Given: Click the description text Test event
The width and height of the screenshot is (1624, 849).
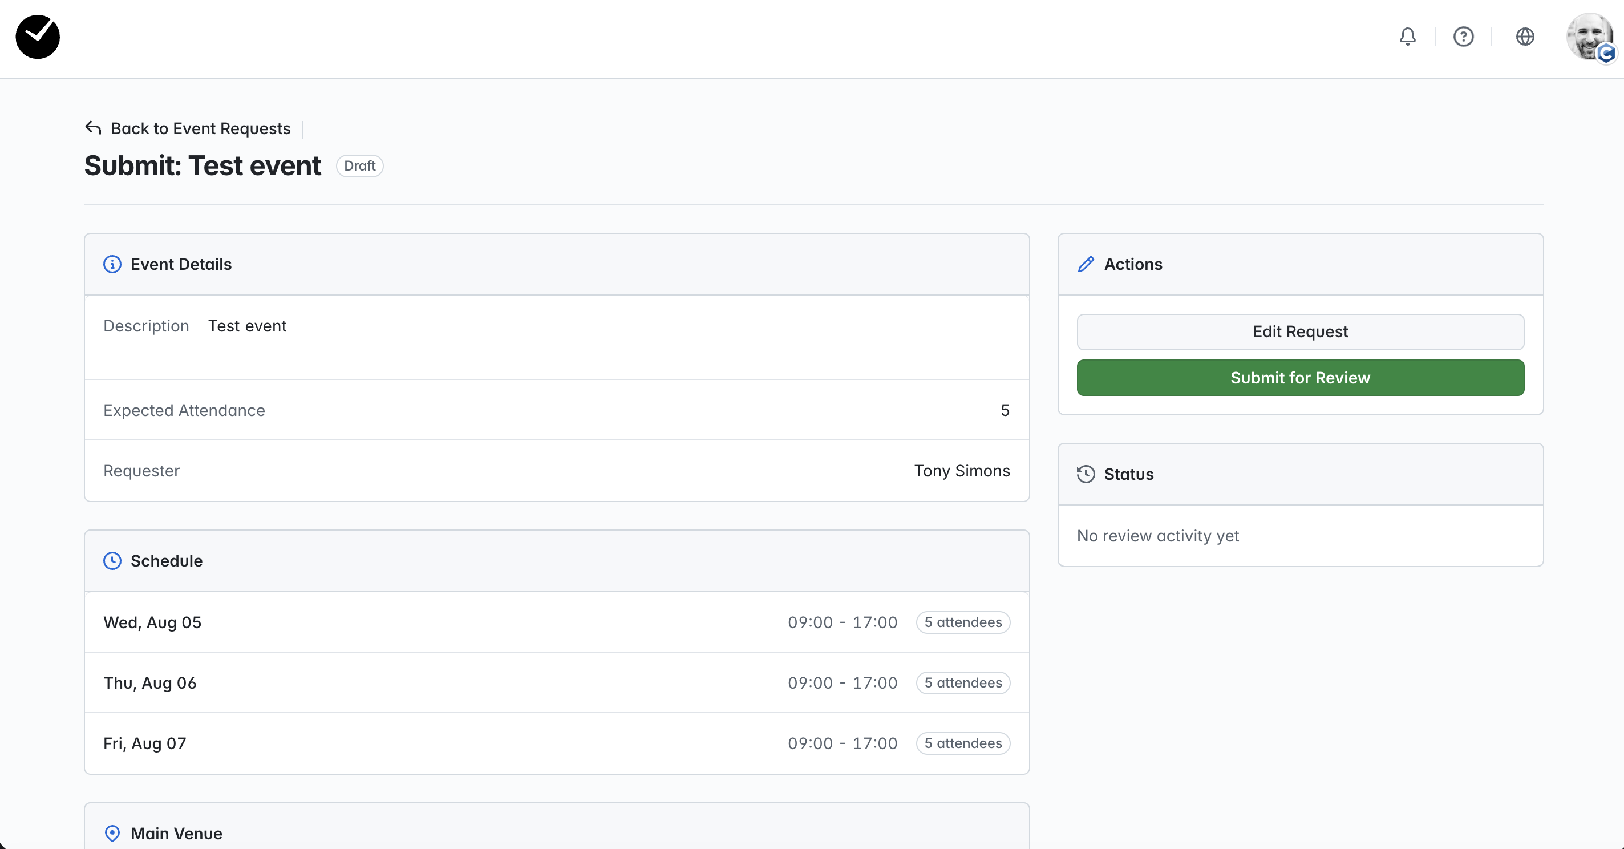Looking at the screenshot, I should coord(247,325).
